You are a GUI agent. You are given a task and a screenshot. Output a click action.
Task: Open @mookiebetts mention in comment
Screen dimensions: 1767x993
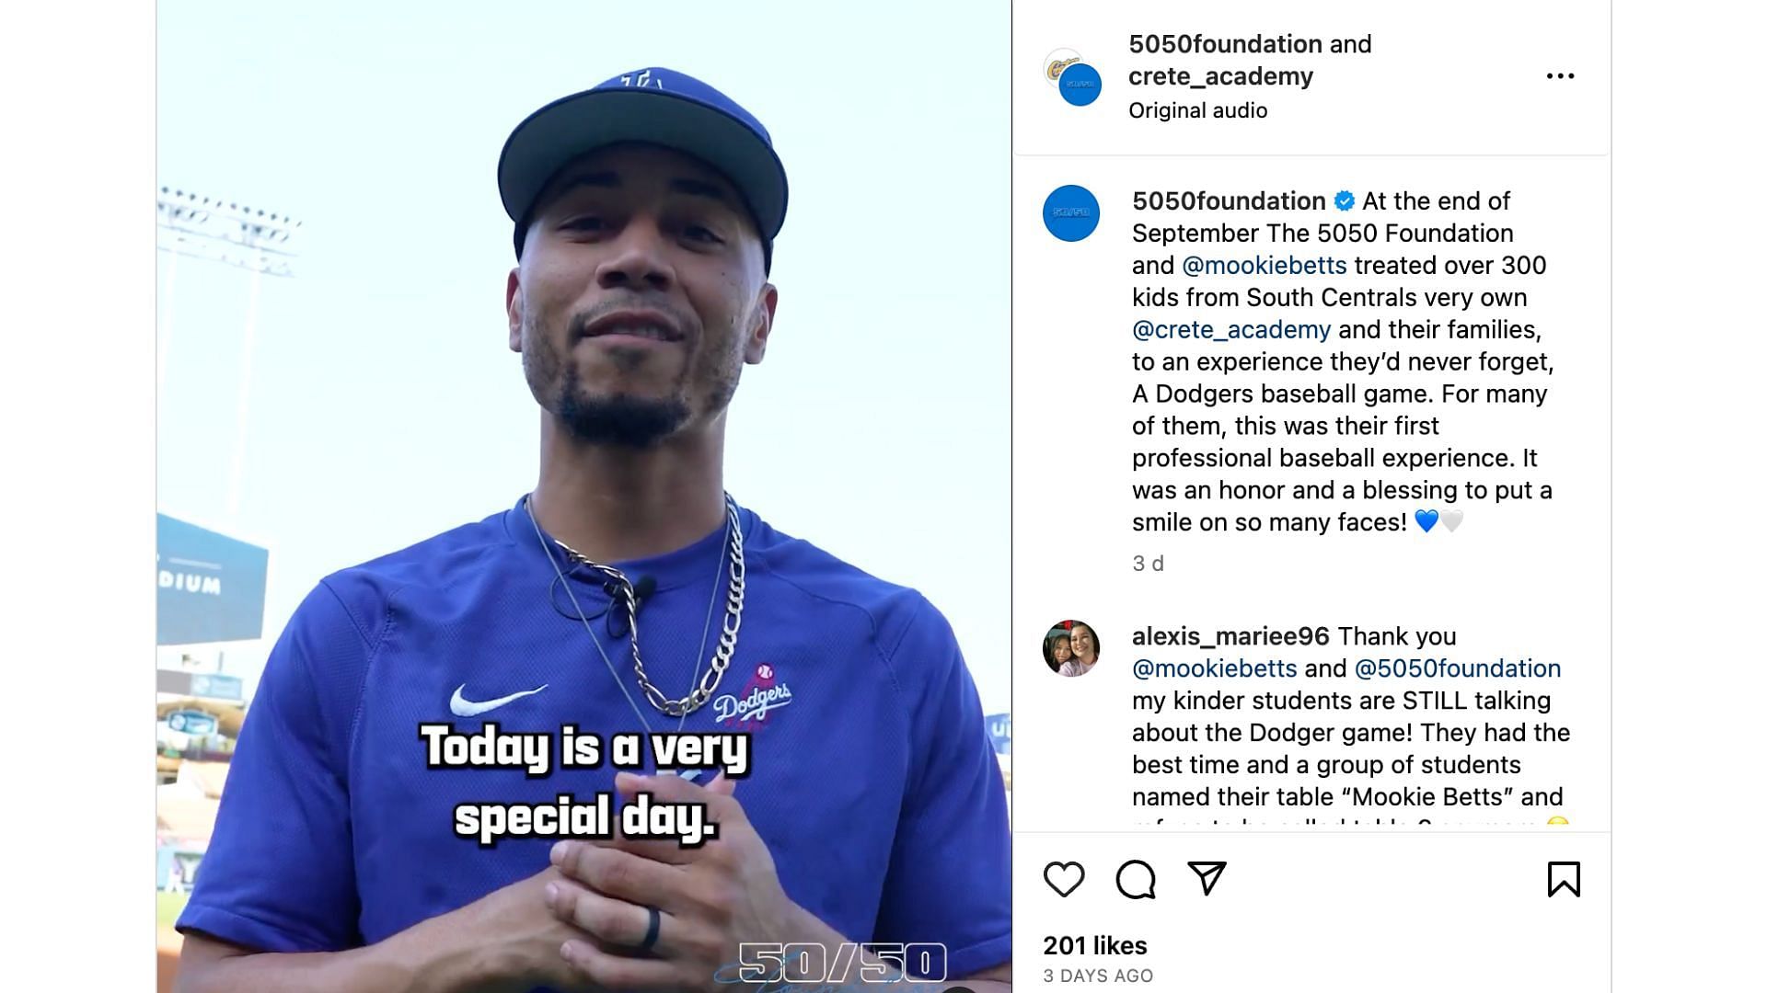1214,668
